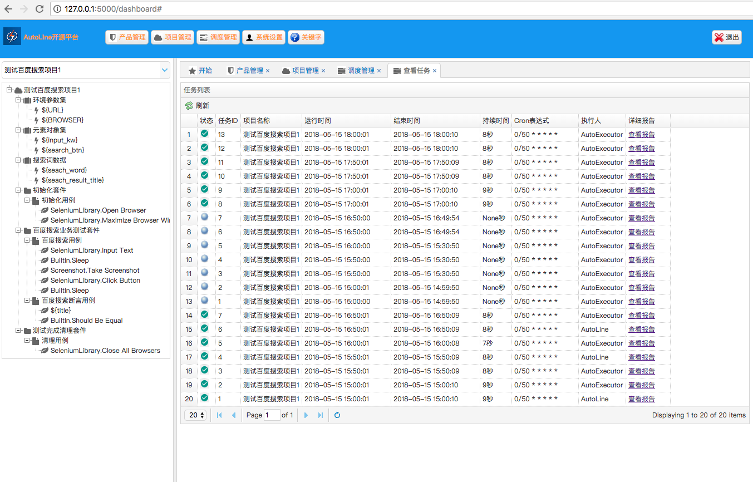Go to last page pagination icon

[321, 415]
